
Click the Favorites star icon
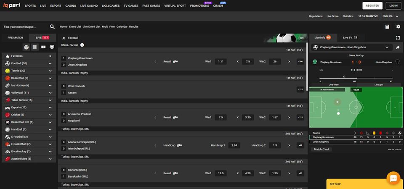tap(8, 56)
